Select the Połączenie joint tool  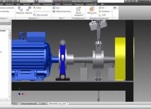pyautogui.click(x=20, y=10)
